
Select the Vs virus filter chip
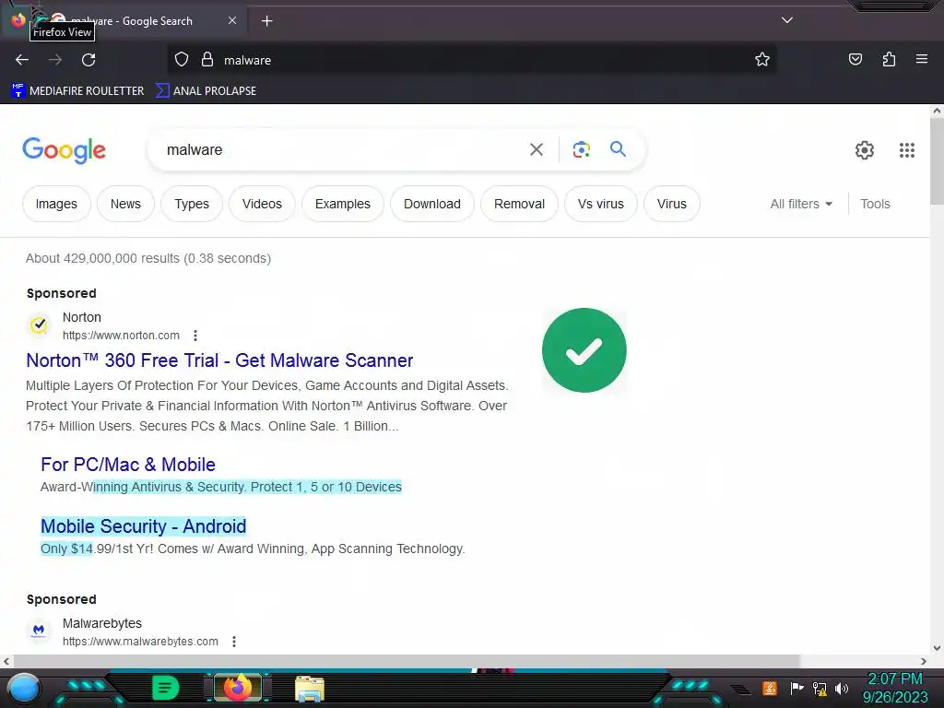(601, 204)
